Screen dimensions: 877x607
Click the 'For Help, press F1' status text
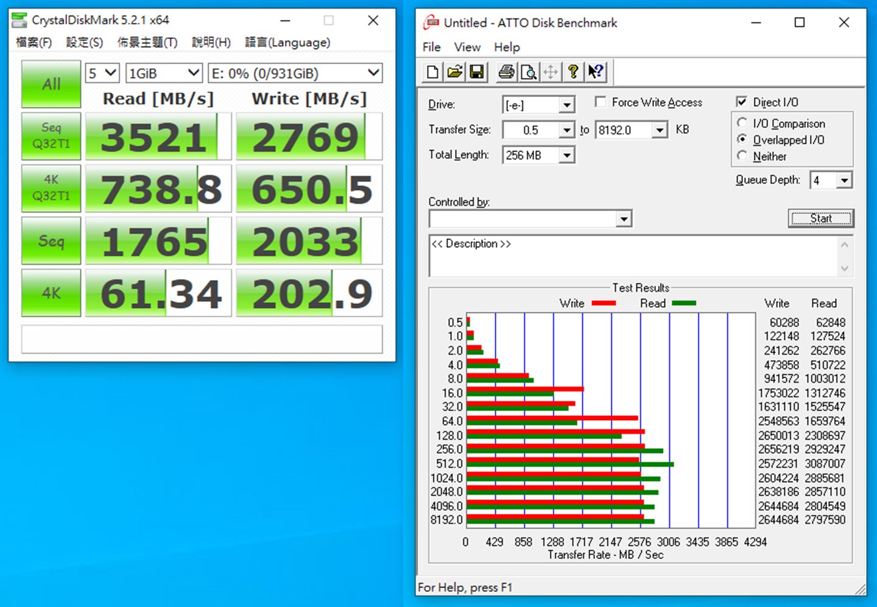click(465, 588)
